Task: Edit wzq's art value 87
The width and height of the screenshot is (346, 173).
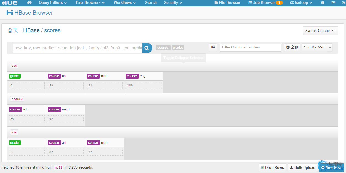Action: (x=66, y=152)
